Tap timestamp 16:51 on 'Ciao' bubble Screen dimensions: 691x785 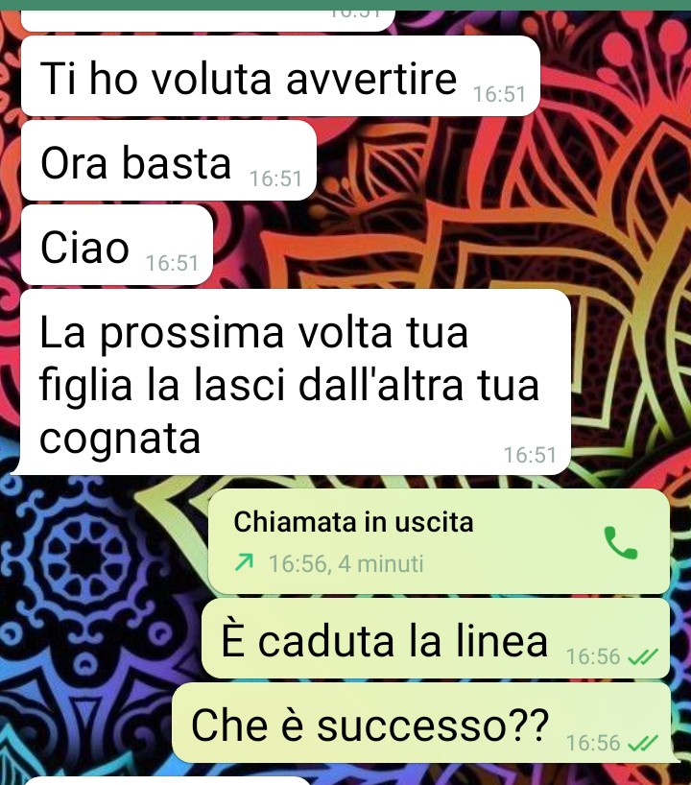point(172,263)
